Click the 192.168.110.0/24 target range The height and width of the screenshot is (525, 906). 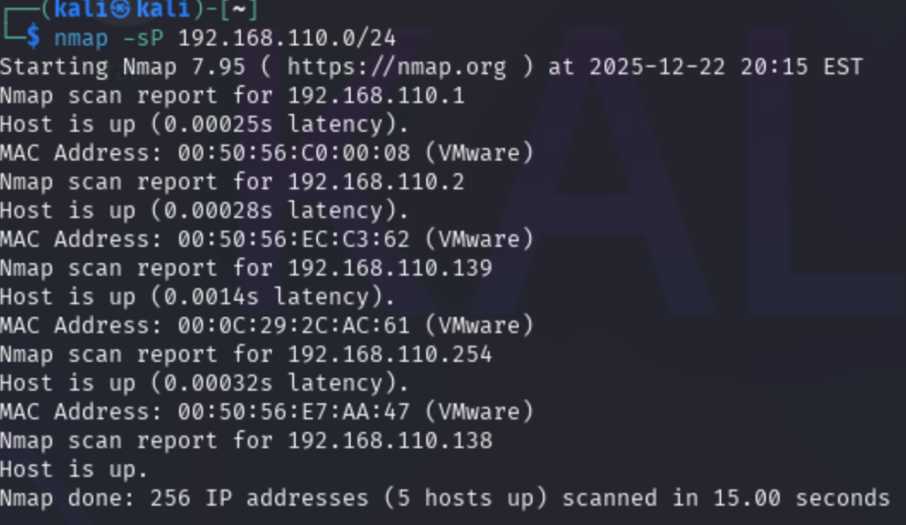pos(287,38)
